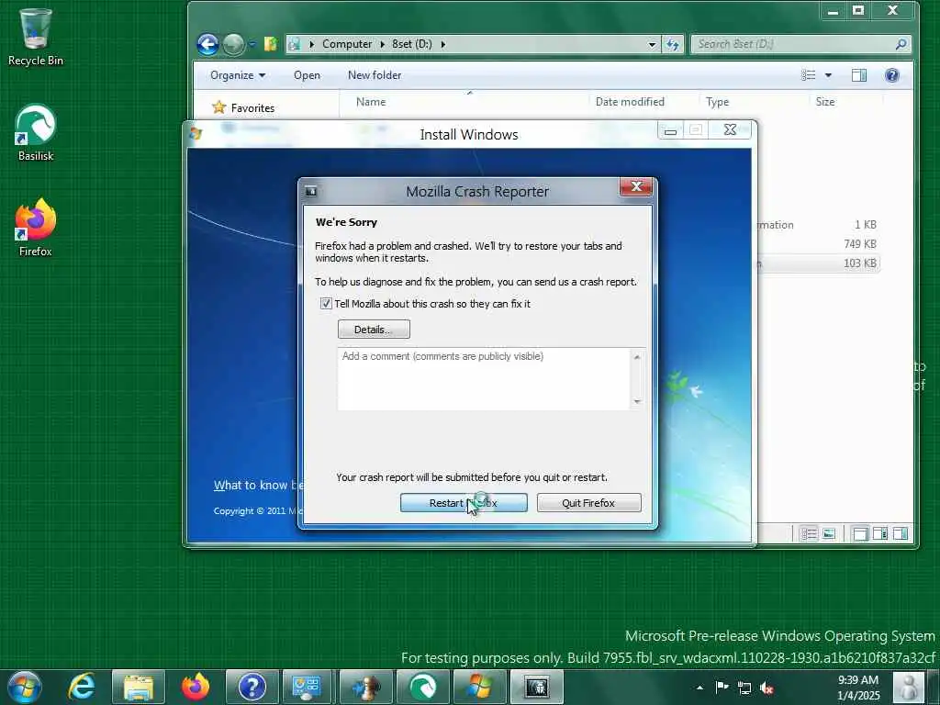This screenshot has height=705, width=940.
Task: Switch to details view in Explorer status bar
Action: point(809,533)
